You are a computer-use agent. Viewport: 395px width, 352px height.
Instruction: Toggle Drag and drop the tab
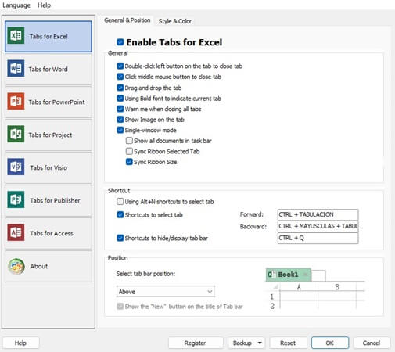click(120, 88)
